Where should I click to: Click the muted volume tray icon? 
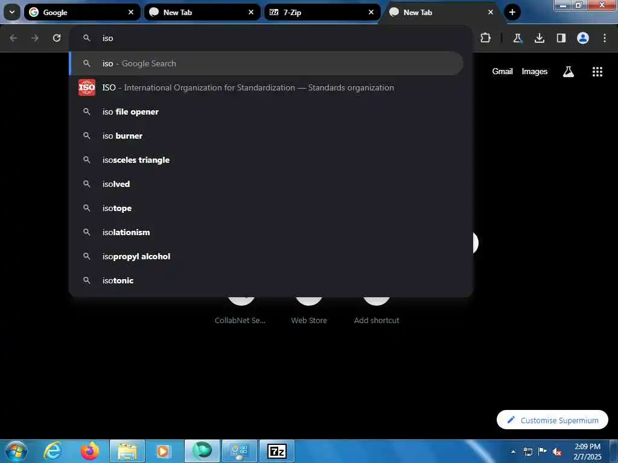(x=556, y=452)
